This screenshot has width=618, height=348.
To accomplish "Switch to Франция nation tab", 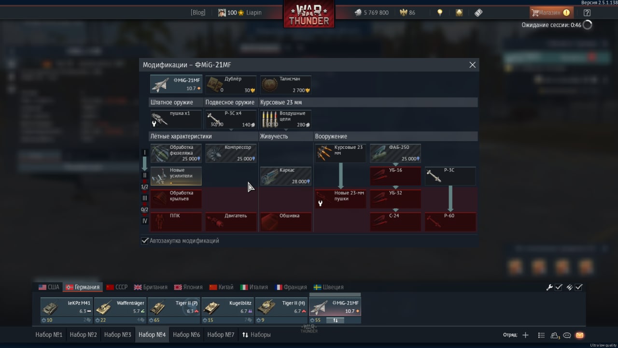I will 291,287.
